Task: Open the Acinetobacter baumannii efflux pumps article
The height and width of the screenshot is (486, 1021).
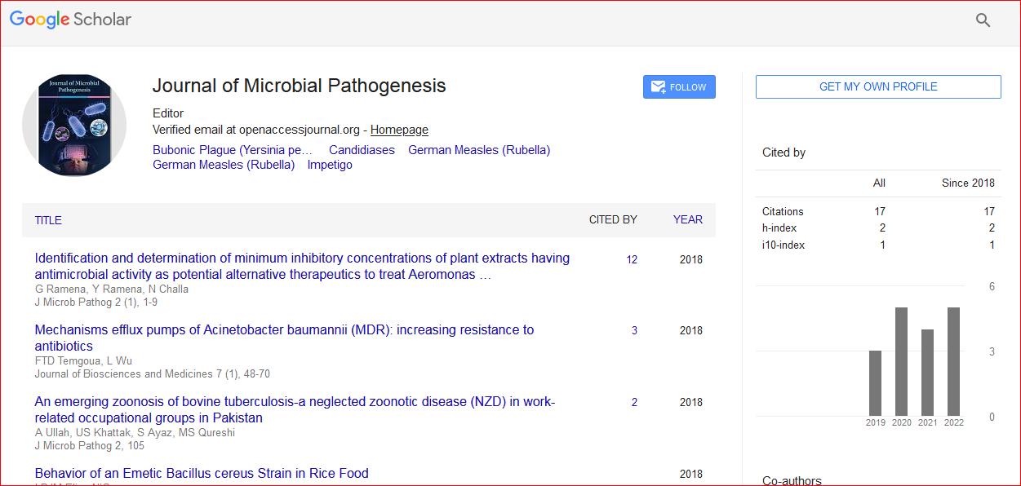Action: click(x=284, y=338)
